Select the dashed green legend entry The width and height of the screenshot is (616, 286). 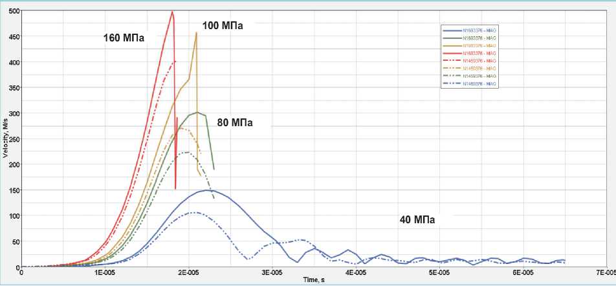[x=470, y=76]
